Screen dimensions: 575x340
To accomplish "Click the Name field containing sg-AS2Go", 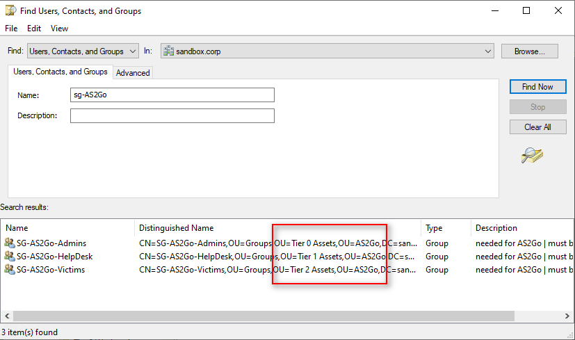I will click(172, 95).
